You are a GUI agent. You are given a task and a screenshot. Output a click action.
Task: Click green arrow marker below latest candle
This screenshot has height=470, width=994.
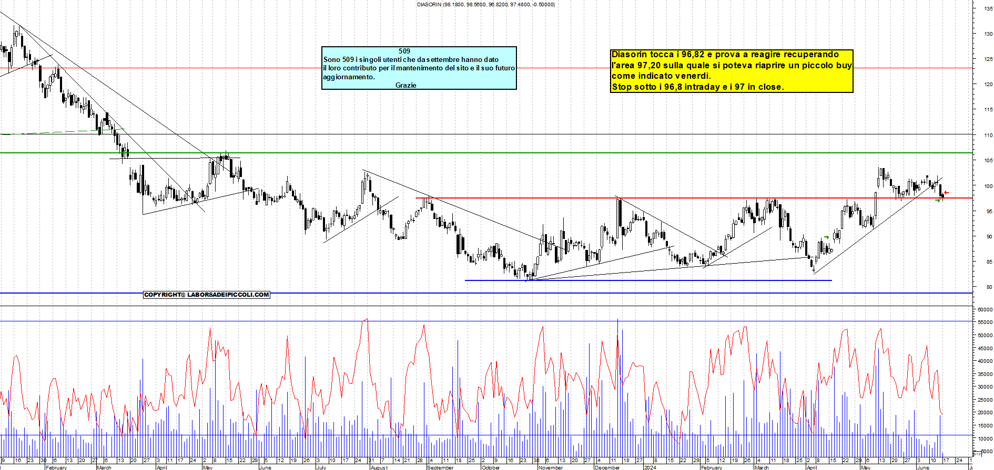pos(938,200)
